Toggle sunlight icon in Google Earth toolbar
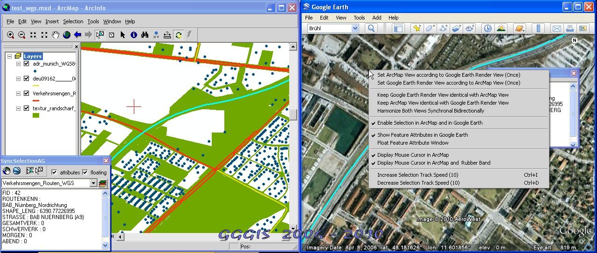597x253 pixels. click(501, 28)
